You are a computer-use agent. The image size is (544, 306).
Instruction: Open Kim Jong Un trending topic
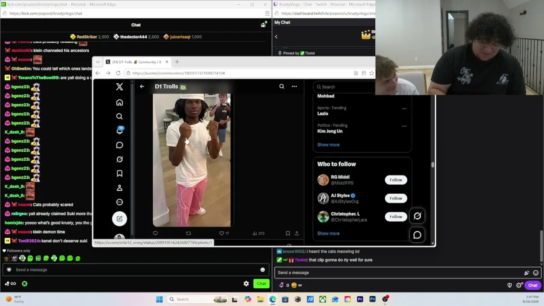330,131
